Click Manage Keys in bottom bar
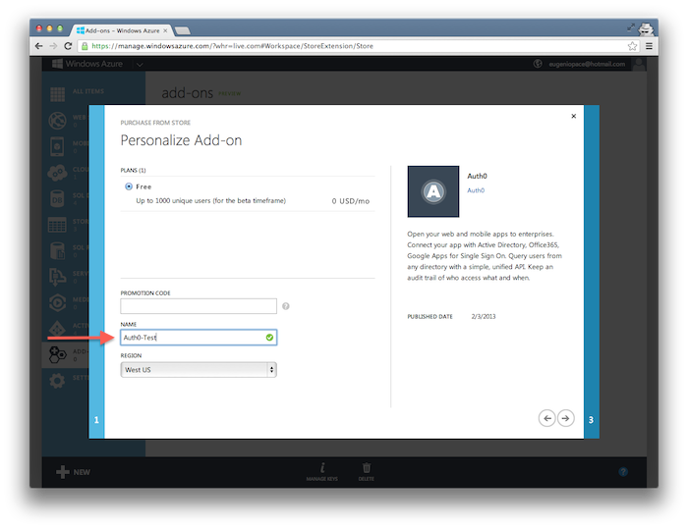Screen dimensions: 688x529 (x=322, y=472)
